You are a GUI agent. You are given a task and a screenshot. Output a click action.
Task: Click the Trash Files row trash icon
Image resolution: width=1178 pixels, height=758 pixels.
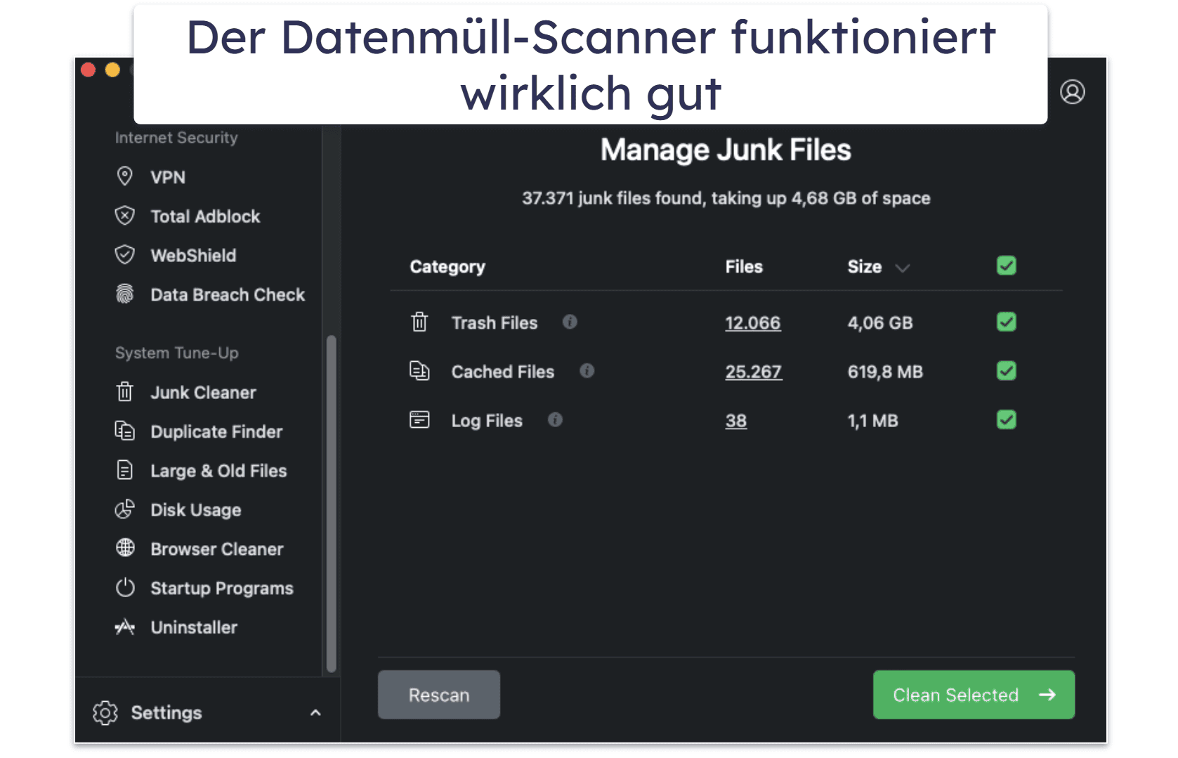click(419, 322)
